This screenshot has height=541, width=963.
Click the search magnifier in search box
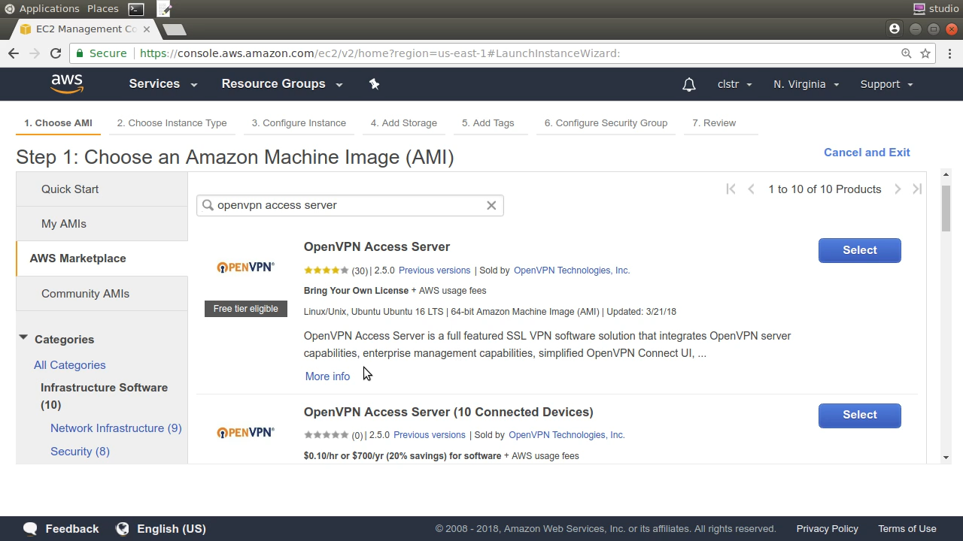[x=208, y=205]
